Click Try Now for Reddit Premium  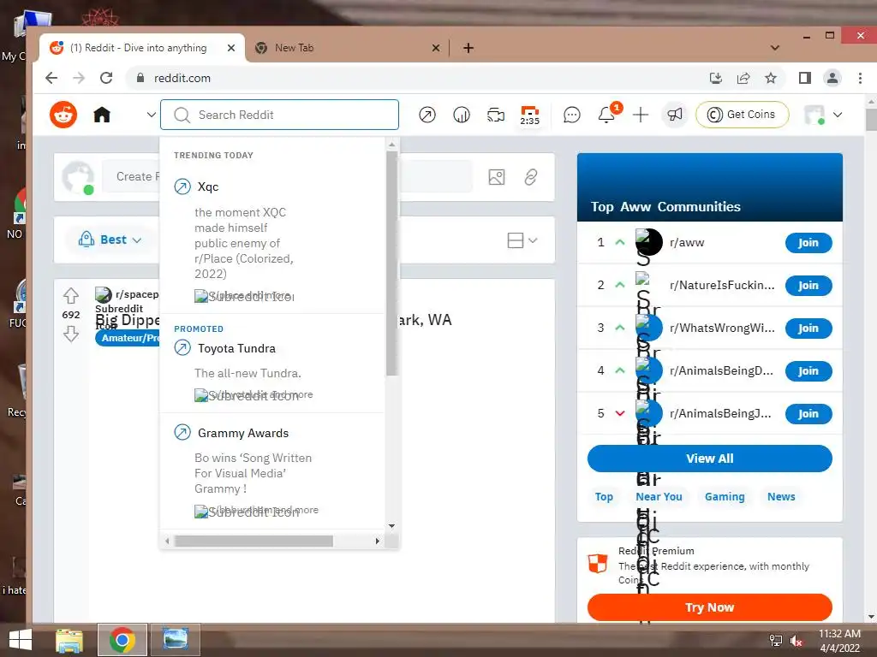tap(709, 607)
